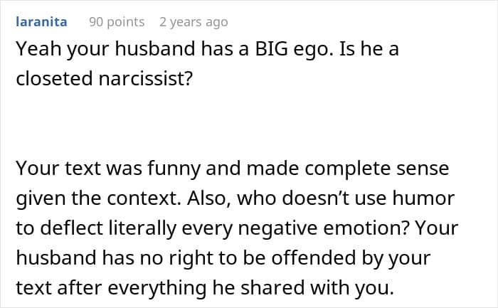The width and height of the screenshot is (498, 308).
Task: Click the words complete sense
Action: 376,169
